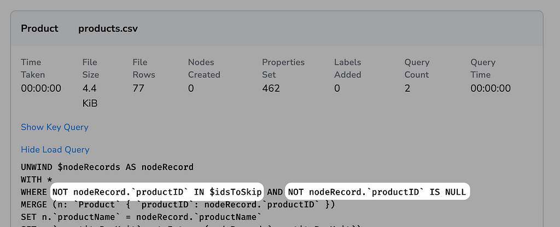Viewport: 560px width, 227px height.
Task: Select the File Rows value 77
Action: point(138,88)
